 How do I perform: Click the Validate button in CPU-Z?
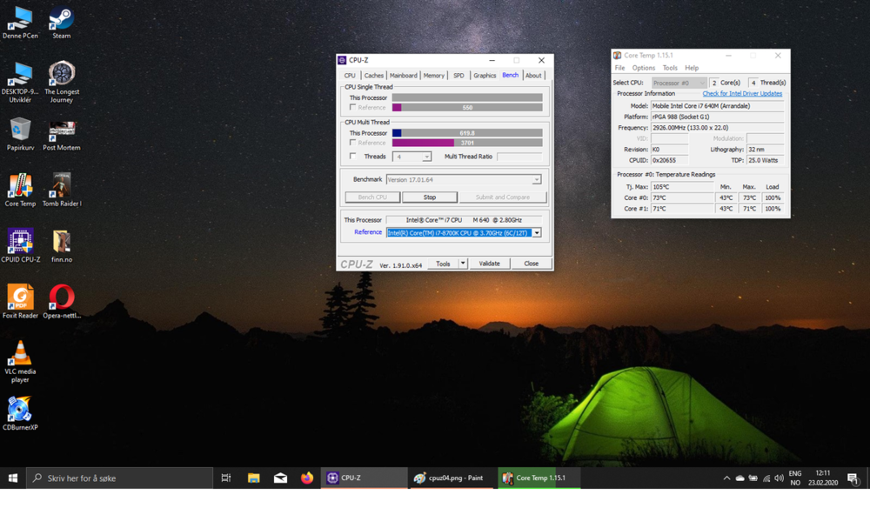[489, 264]
